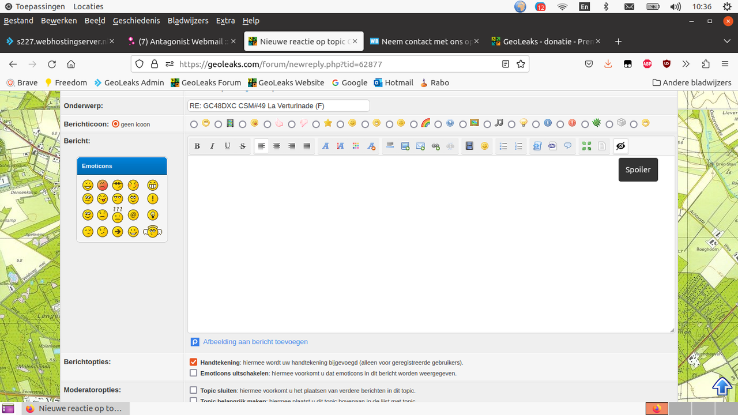Image resolution: width=738 pixels, height=415 pixels.
Task: Switch to GeoLeaks - donatie tab
Action: point(546,41)
